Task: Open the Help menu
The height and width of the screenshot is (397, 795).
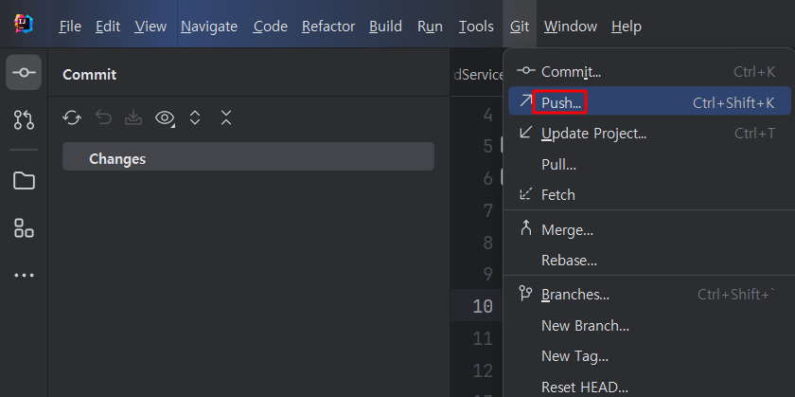Action: (x=627, y=27)
